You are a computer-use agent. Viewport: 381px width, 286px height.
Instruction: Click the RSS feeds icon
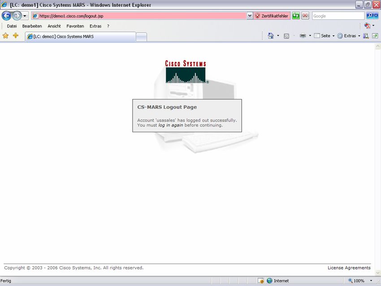(286, 36)
